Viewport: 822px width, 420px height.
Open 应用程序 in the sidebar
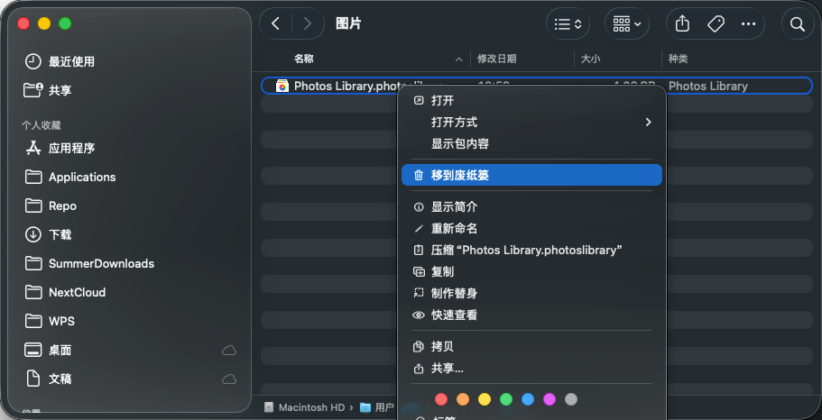click(71, 148)
